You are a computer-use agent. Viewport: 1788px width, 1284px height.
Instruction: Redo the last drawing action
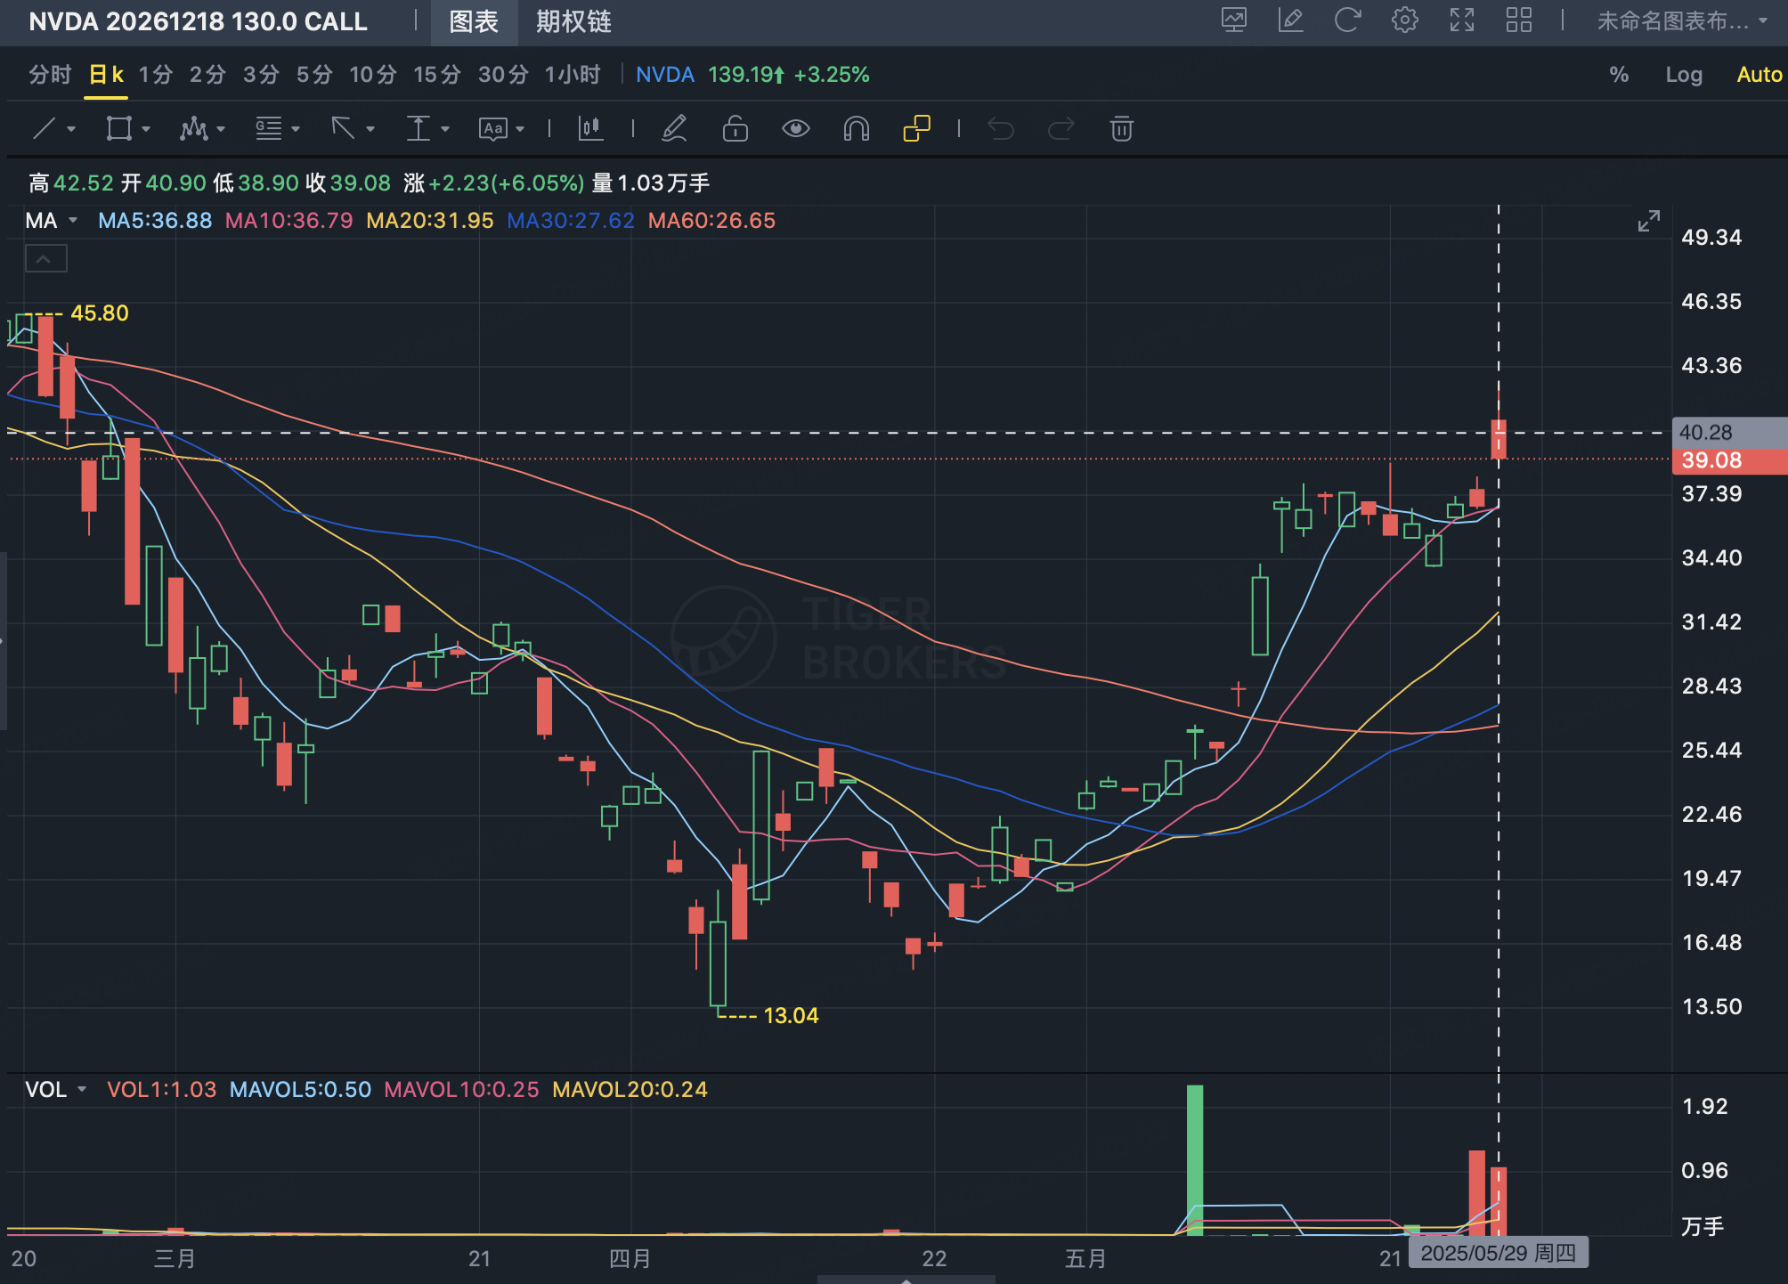1061,129
